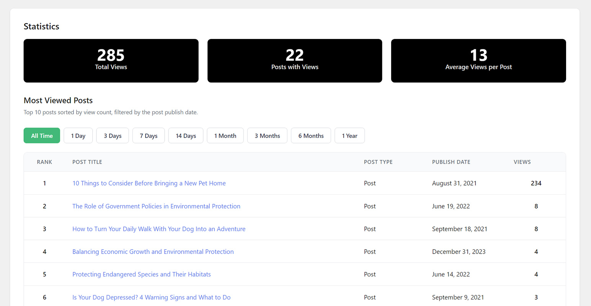Open Protecting Endangered Species post
Screen dimensions: 591x306
141,274
